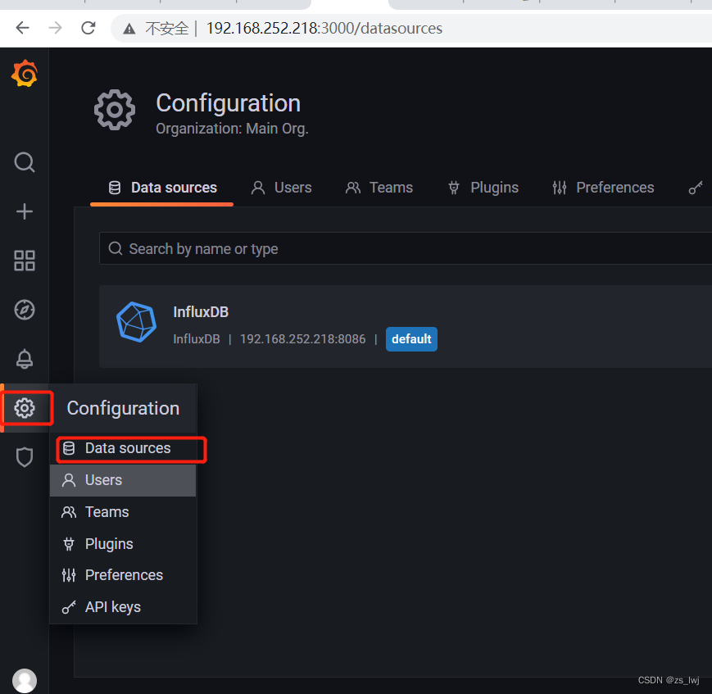This screenshot has height=694, width=712.
Task: Click the Organization: Main Org. subtitle
Action: tap(232, 129)
